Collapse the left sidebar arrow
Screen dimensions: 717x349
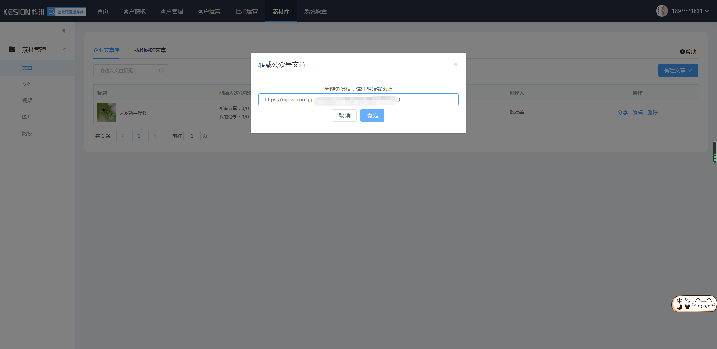coord(63,31)
